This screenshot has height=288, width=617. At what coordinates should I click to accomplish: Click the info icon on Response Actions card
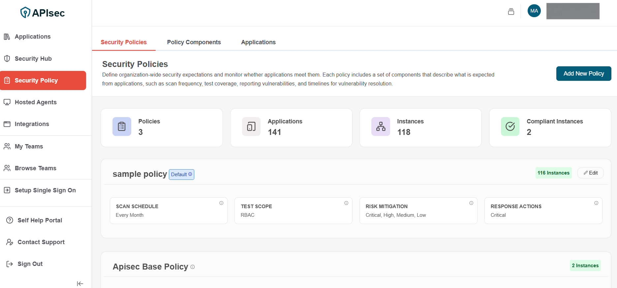596,203
